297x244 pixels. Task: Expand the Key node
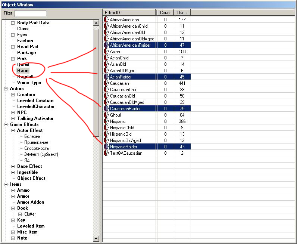(13, 220)
